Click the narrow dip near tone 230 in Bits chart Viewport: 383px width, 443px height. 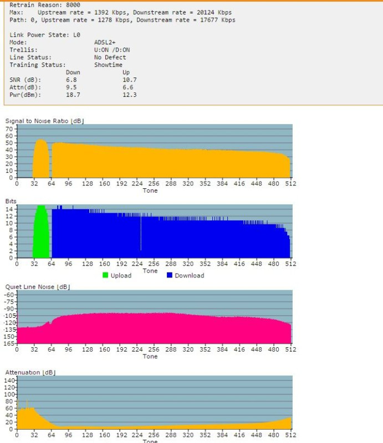(141, 233)
